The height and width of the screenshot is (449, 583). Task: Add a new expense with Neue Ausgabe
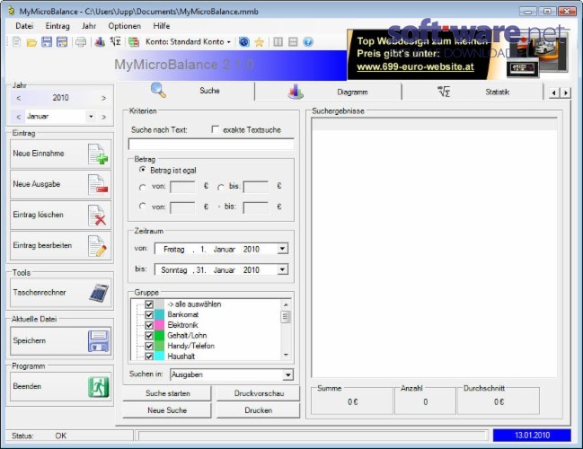point(60,184)
